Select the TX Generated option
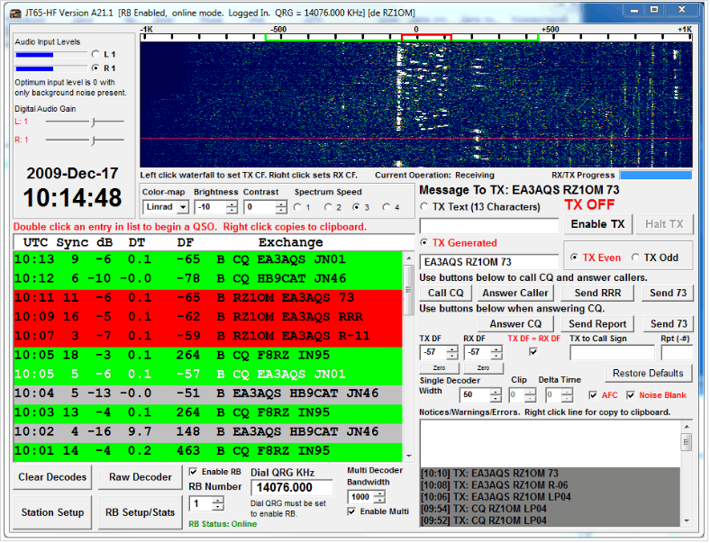 pos(424,242)
